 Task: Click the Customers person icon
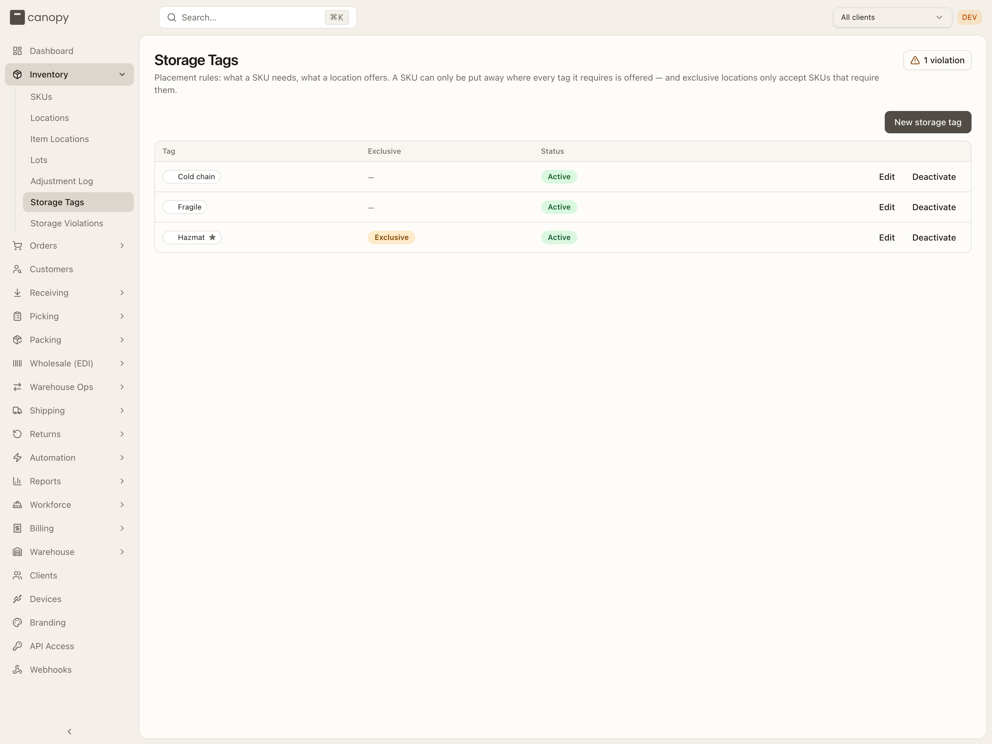[x=17, y=269]
